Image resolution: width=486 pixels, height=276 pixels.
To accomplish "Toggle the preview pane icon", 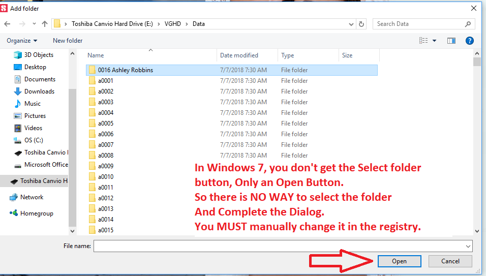I will 451,41.
